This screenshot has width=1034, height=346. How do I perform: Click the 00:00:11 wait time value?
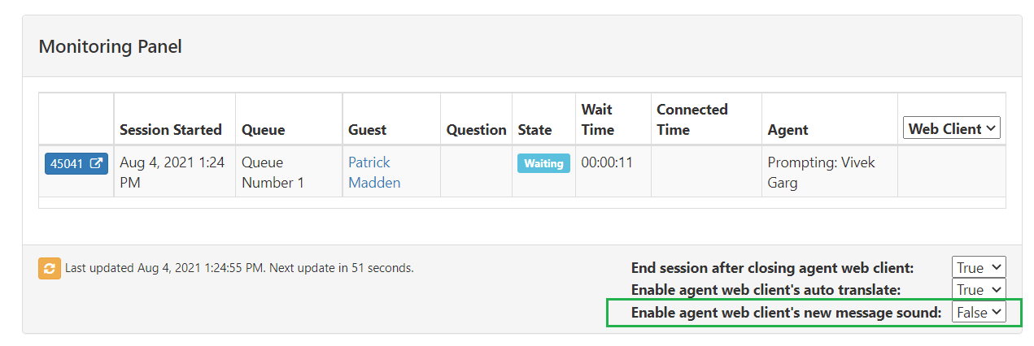607,162
